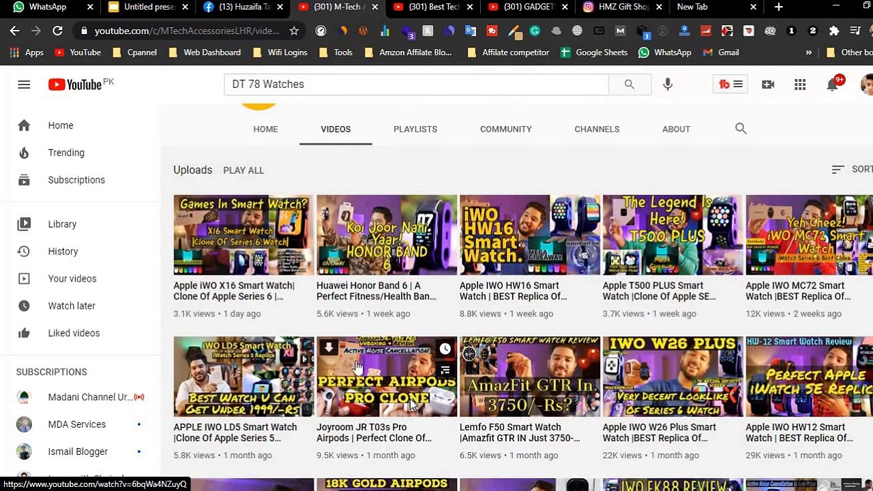
Task: Play the IWO W26 PLUS thumbnail
Action: (x=673, y=376)
